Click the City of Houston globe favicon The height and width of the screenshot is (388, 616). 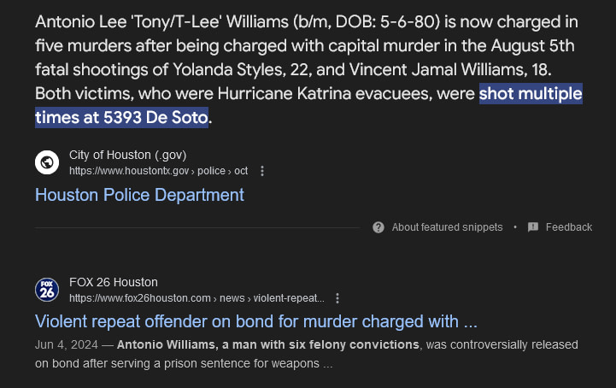click(47, 162)
